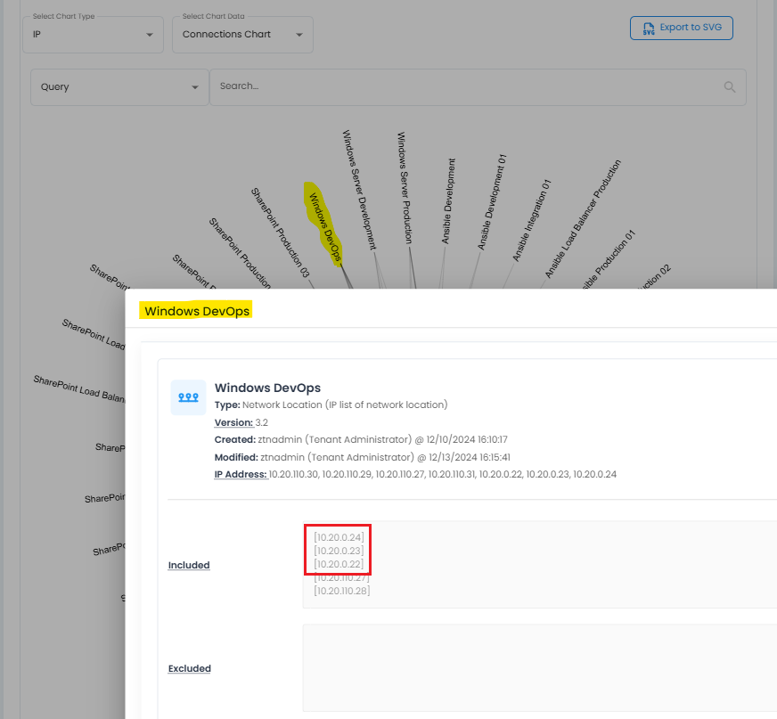Click the Excluded section label
The height and width of the screenshot is (719, 777).
point(190,668)
